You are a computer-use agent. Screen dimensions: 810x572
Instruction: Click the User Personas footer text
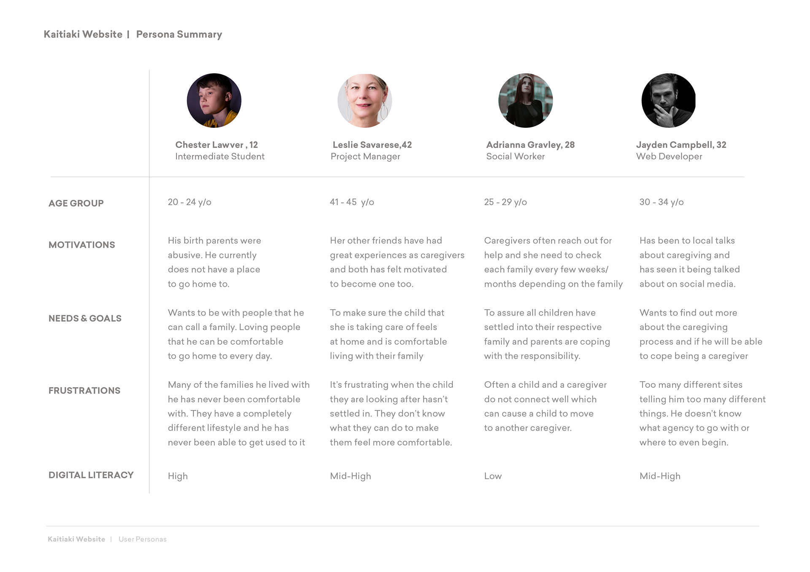[x=143, y=539]
